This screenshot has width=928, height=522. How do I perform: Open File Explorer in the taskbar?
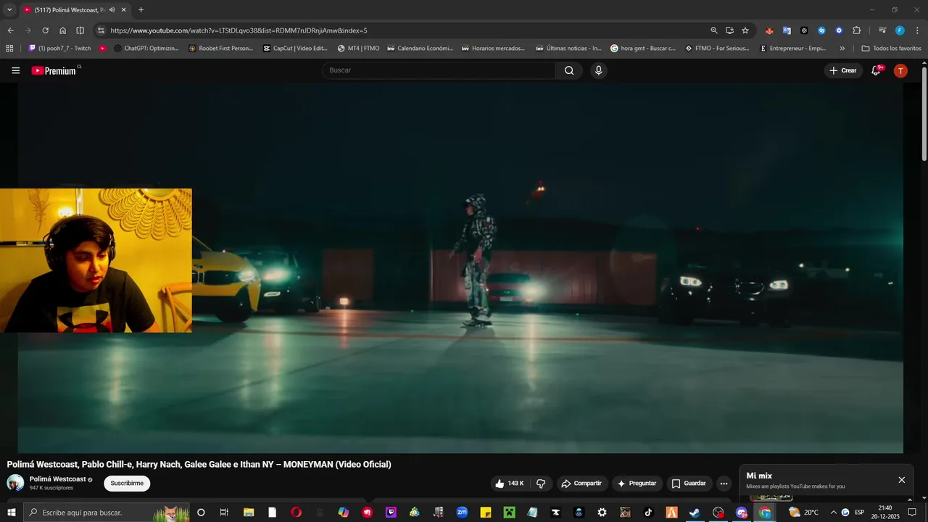point(249,513)
